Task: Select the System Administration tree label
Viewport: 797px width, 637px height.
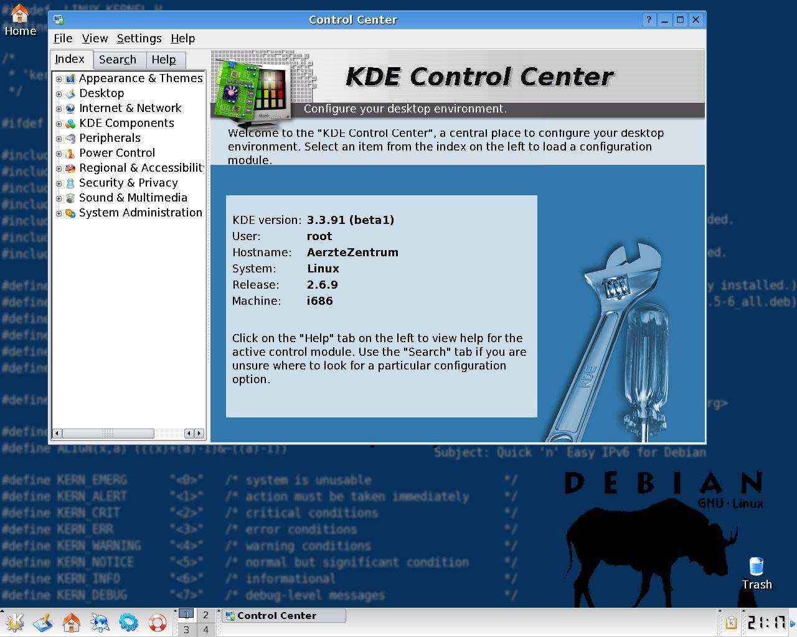Action: coord(141,213)
